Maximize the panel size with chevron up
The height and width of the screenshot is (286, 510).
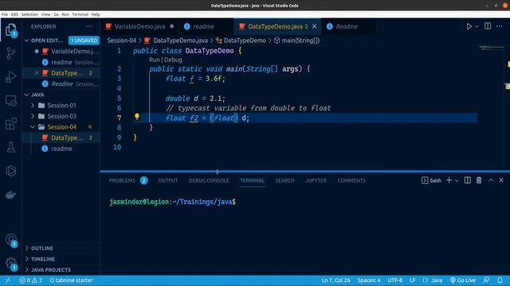(x=491, y=180)
